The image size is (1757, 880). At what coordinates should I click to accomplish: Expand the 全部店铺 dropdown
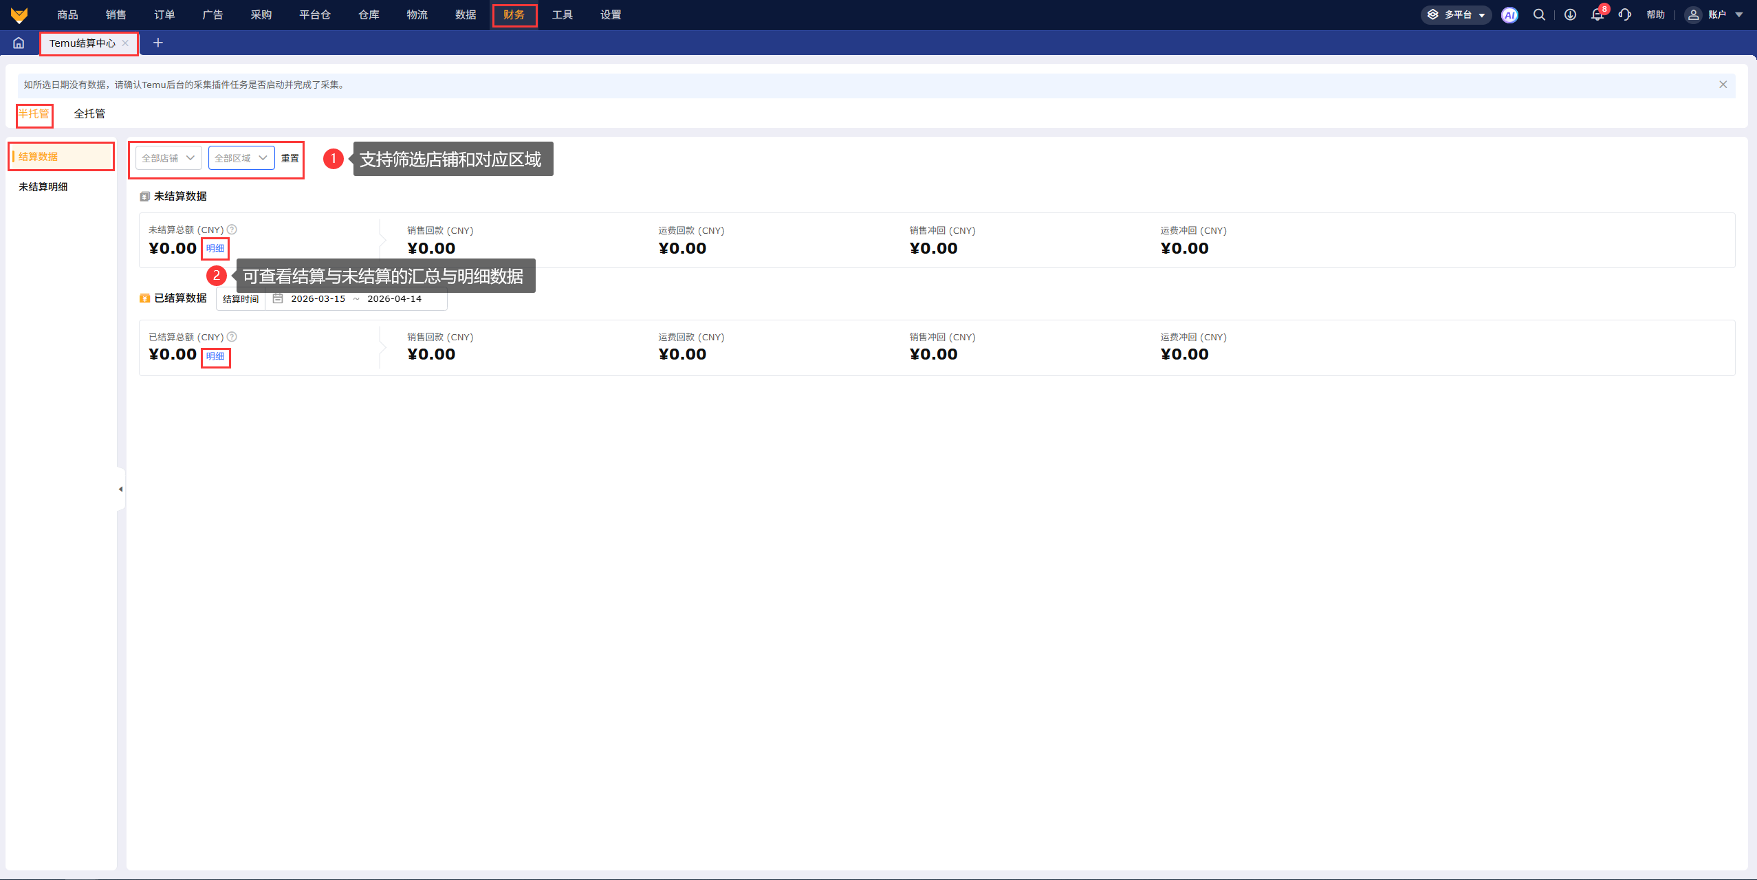click(168, 158)
